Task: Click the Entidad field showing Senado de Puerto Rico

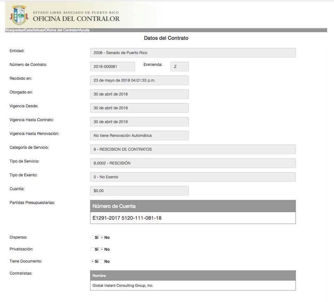Action: coord(192,53)
